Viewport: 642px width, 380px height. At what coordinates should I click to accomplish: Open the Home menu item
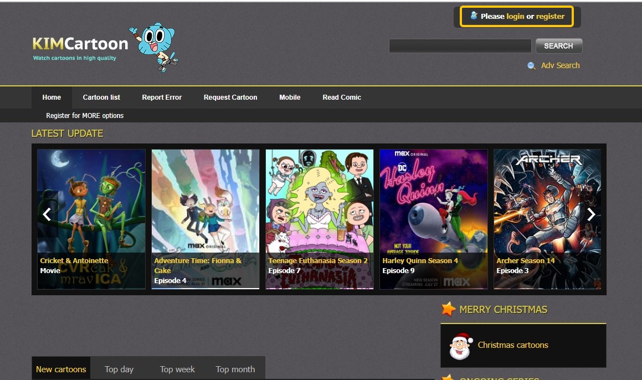pos(52,97)
